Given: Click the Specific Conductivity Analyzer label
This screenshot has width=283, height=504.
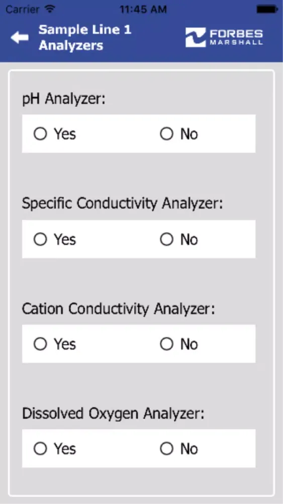Looking at the screenshot, I should [x=122, y=204].
